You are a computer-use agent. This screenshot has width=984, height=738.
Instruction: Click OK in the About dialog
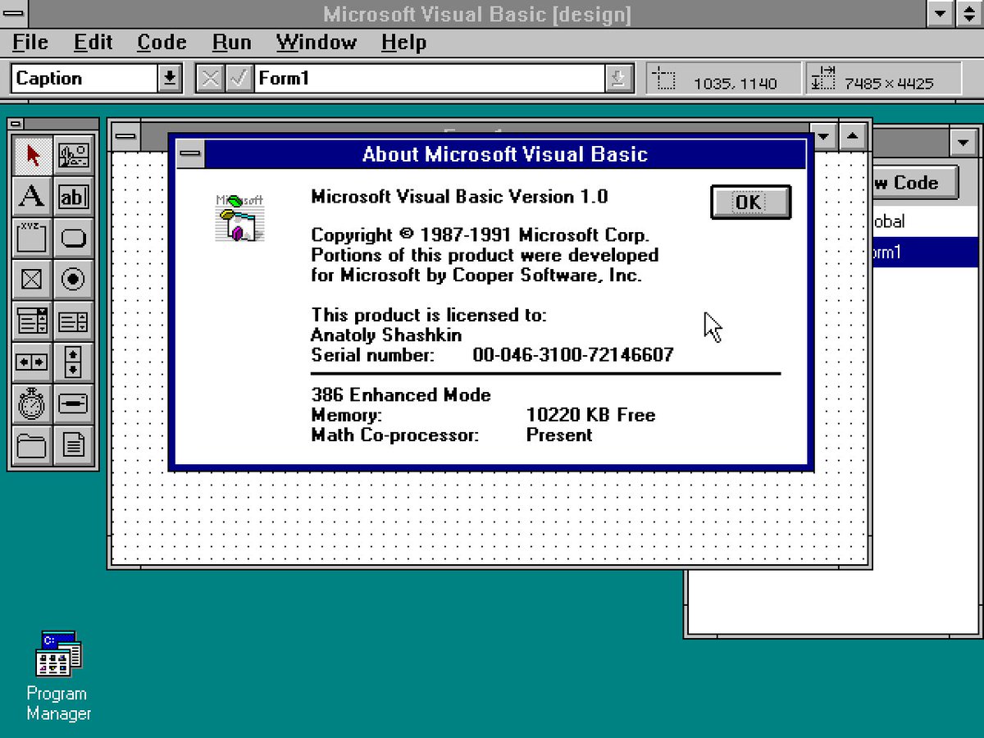749,203
